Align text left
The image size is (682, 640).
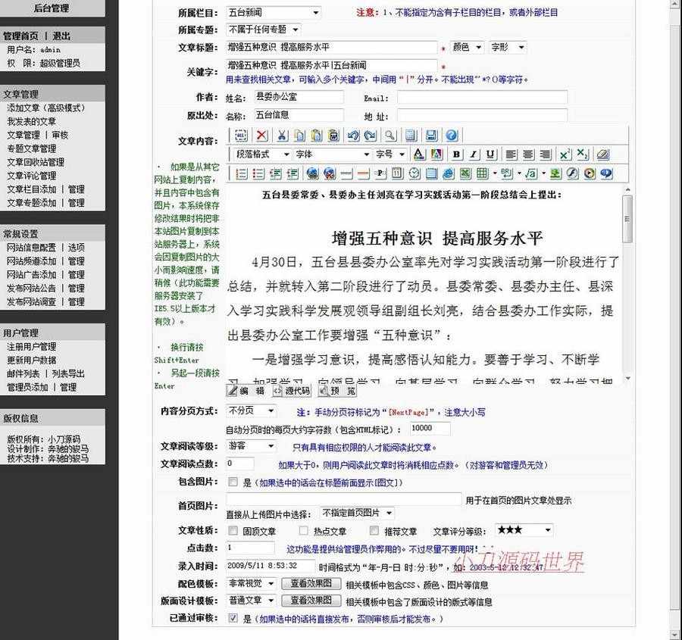(x=511, y=155)
